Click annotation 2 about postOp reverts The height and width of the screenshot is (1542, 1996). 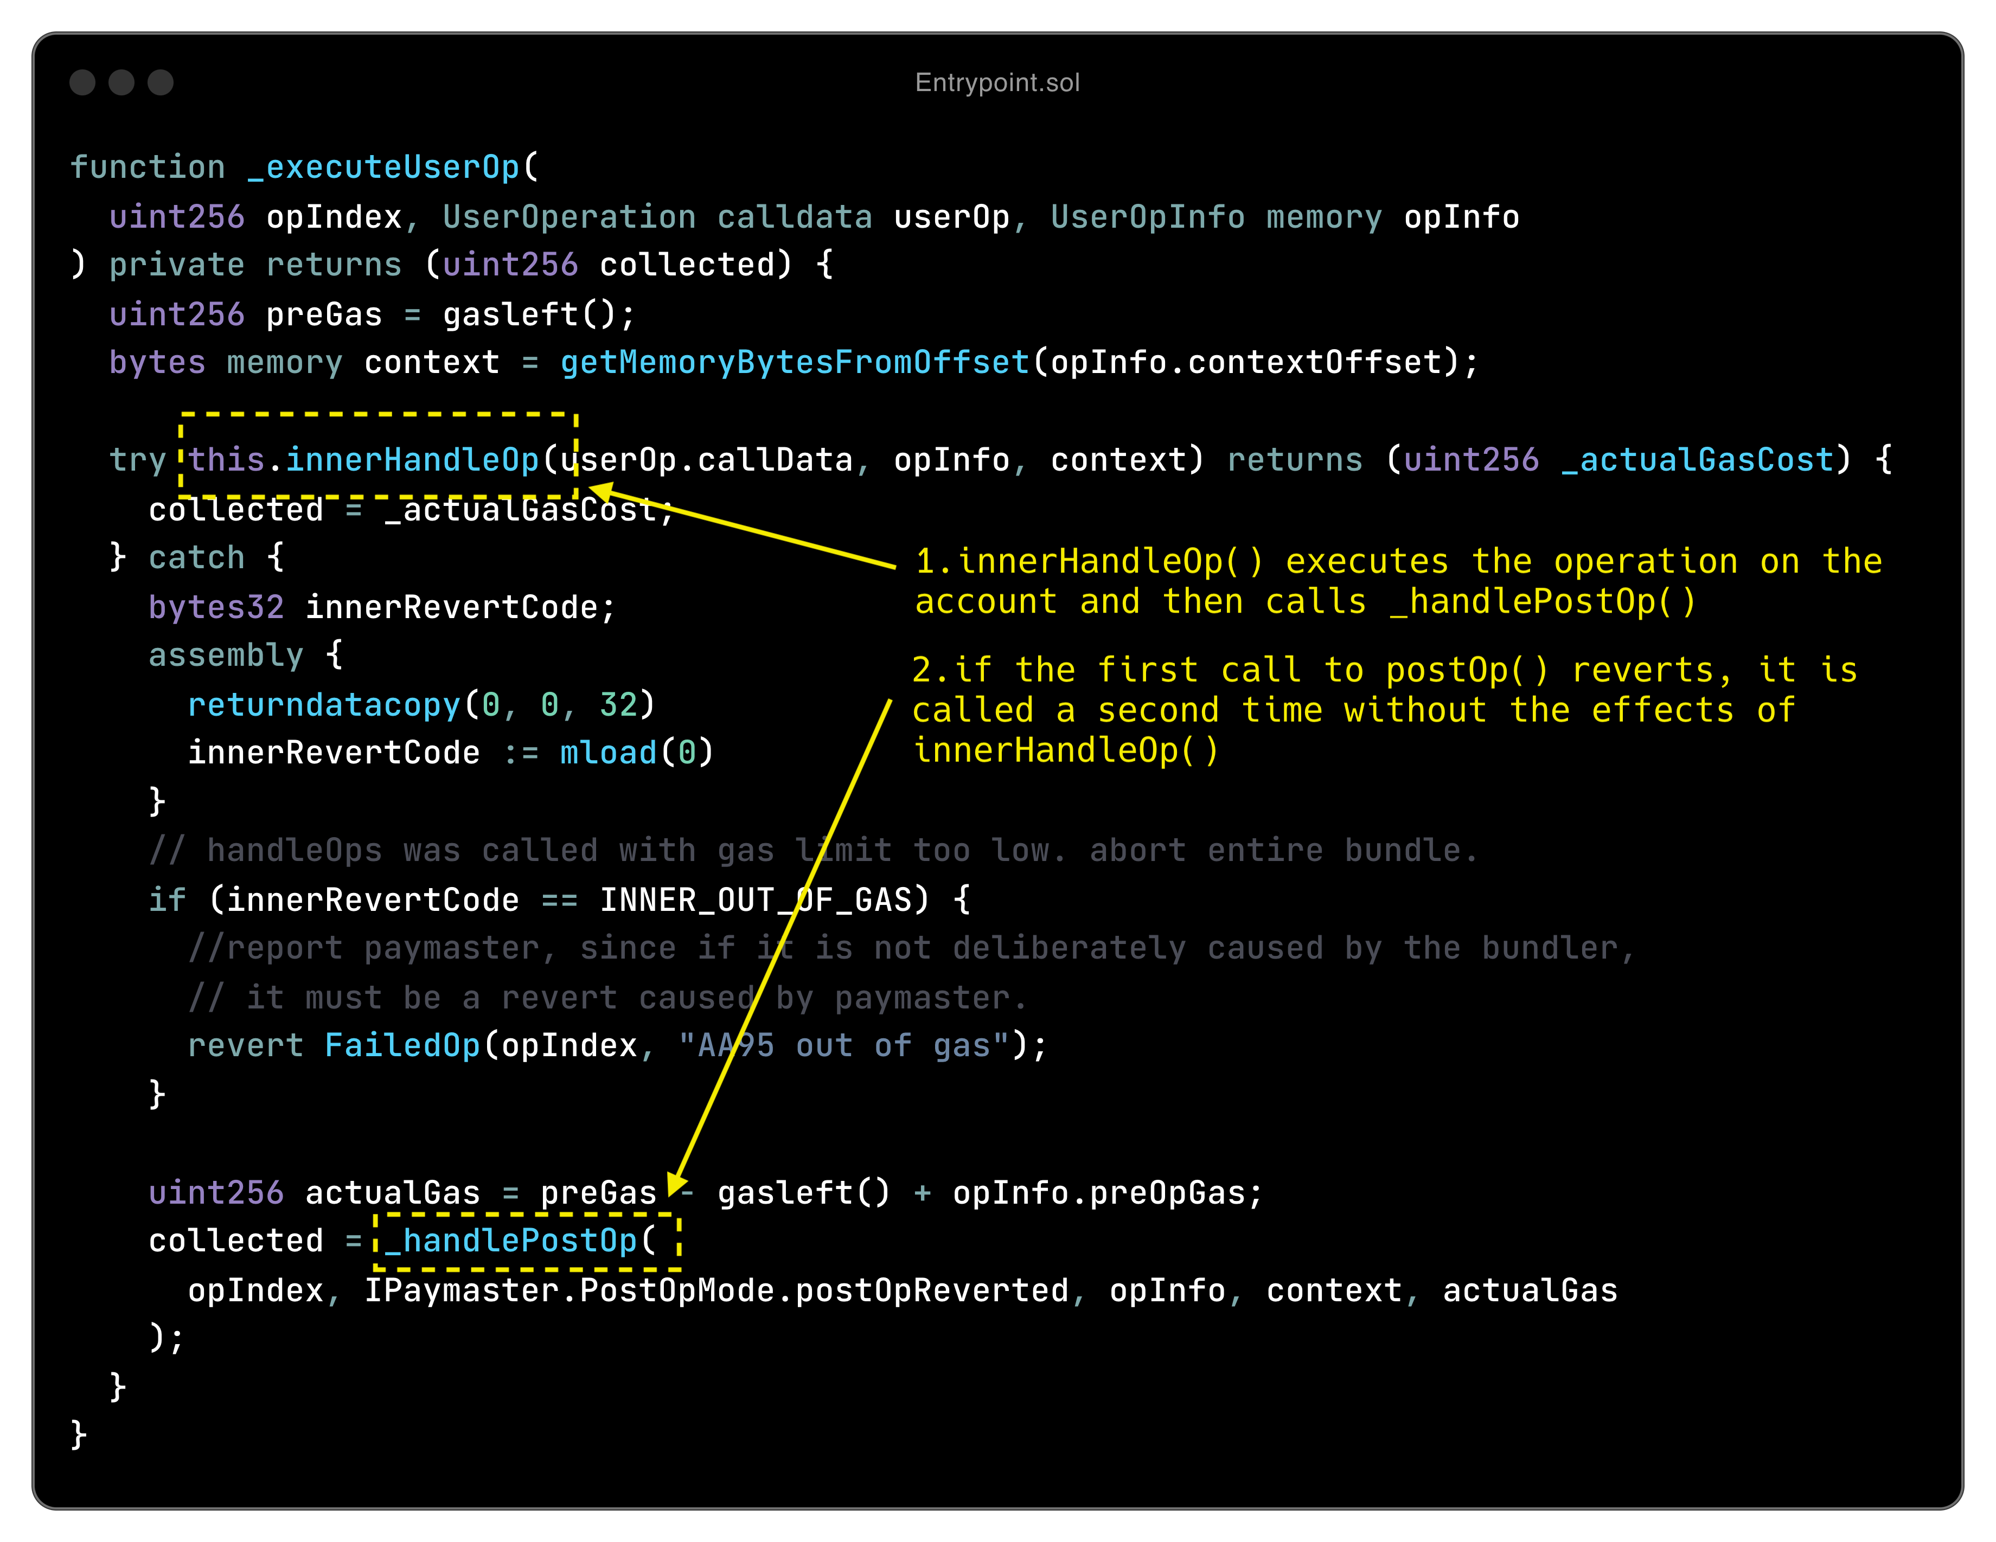pyautogui.click(x=1384, y=710)
